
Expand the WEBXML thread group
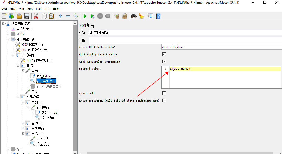tap(8, 34)
